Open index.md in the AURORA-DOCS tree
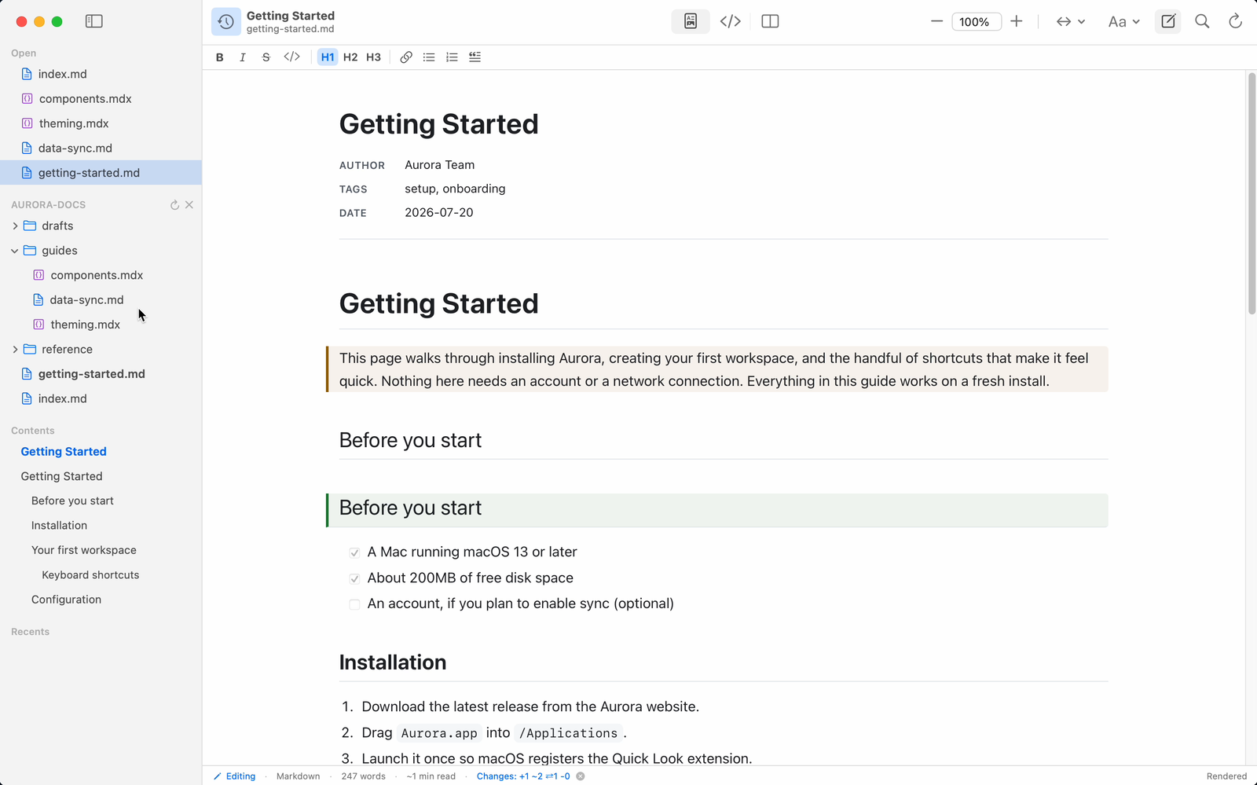The image size is (1257, 785). [101, 398]
